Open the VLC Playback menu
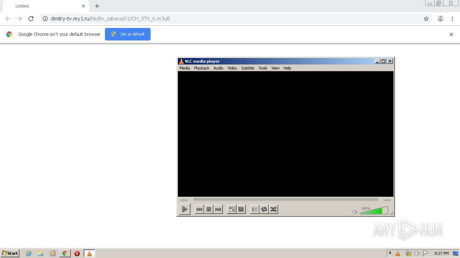The height and width of the screenshot is (258, 460). click(x=202, y=68)
